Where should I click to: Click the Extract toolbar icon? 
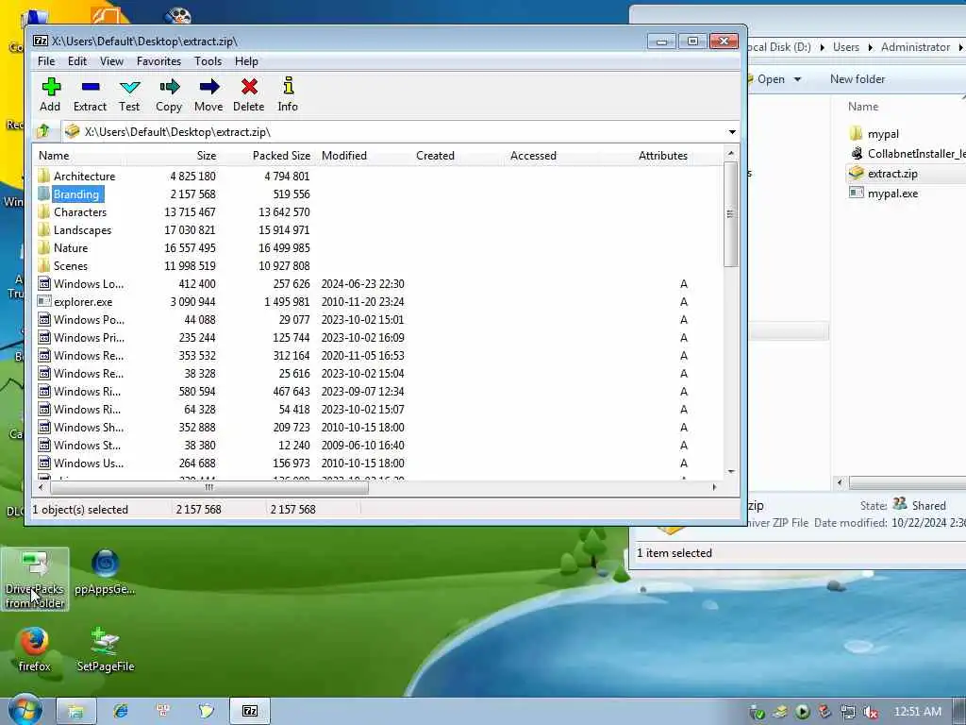tap(90, 94)
